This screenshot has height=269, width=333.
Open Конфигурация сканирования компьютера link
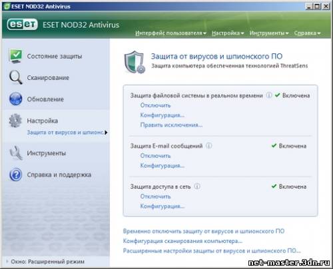182,241
